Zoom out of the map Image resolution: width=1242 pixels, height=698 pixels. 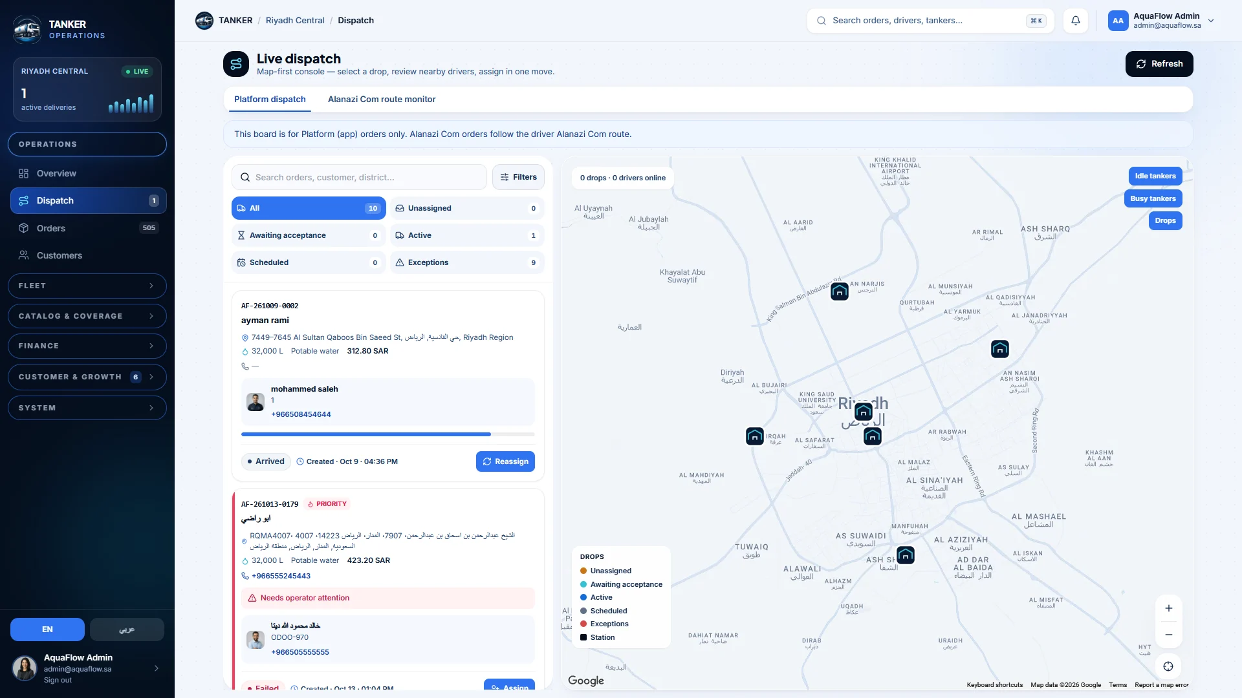pos(1169,635)
